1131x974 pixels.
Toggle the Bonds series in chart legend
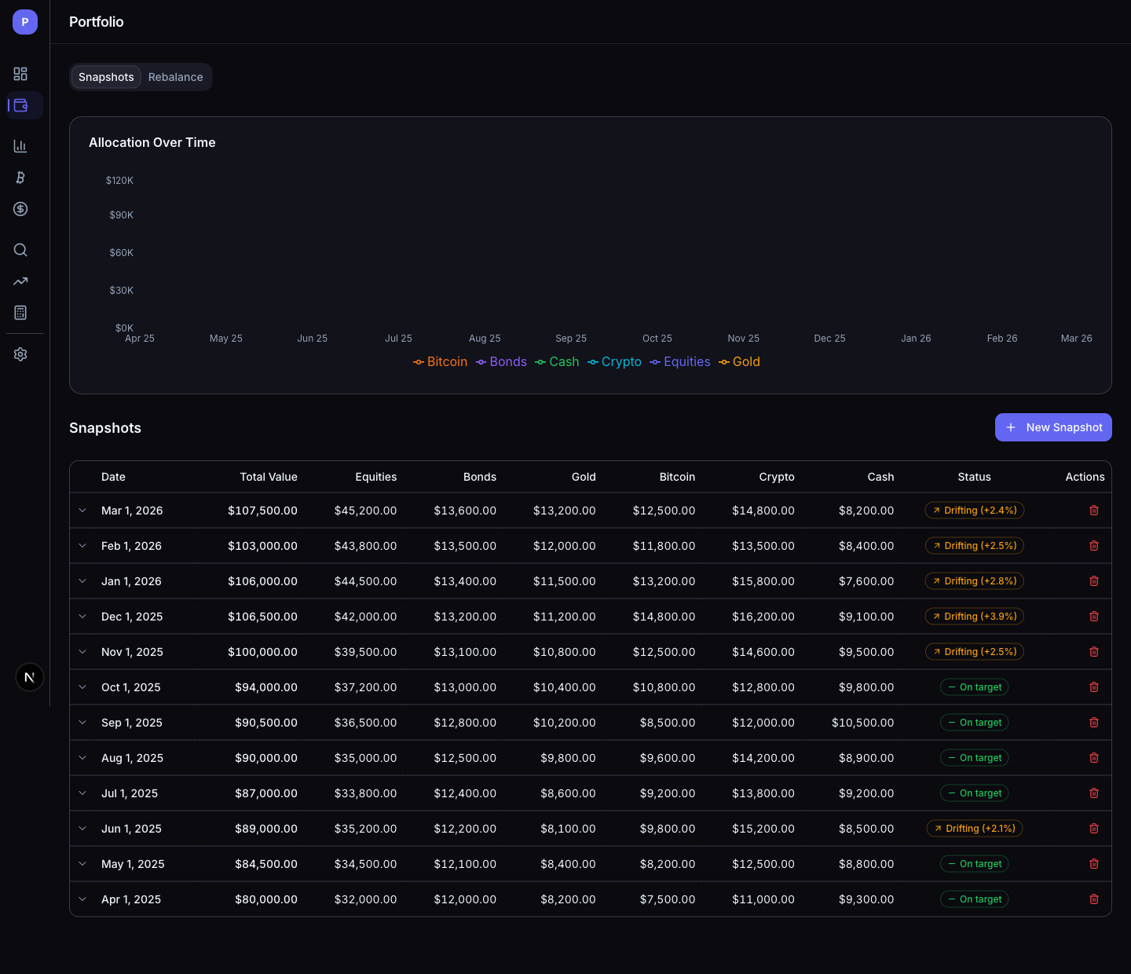[x=501, y=362]
